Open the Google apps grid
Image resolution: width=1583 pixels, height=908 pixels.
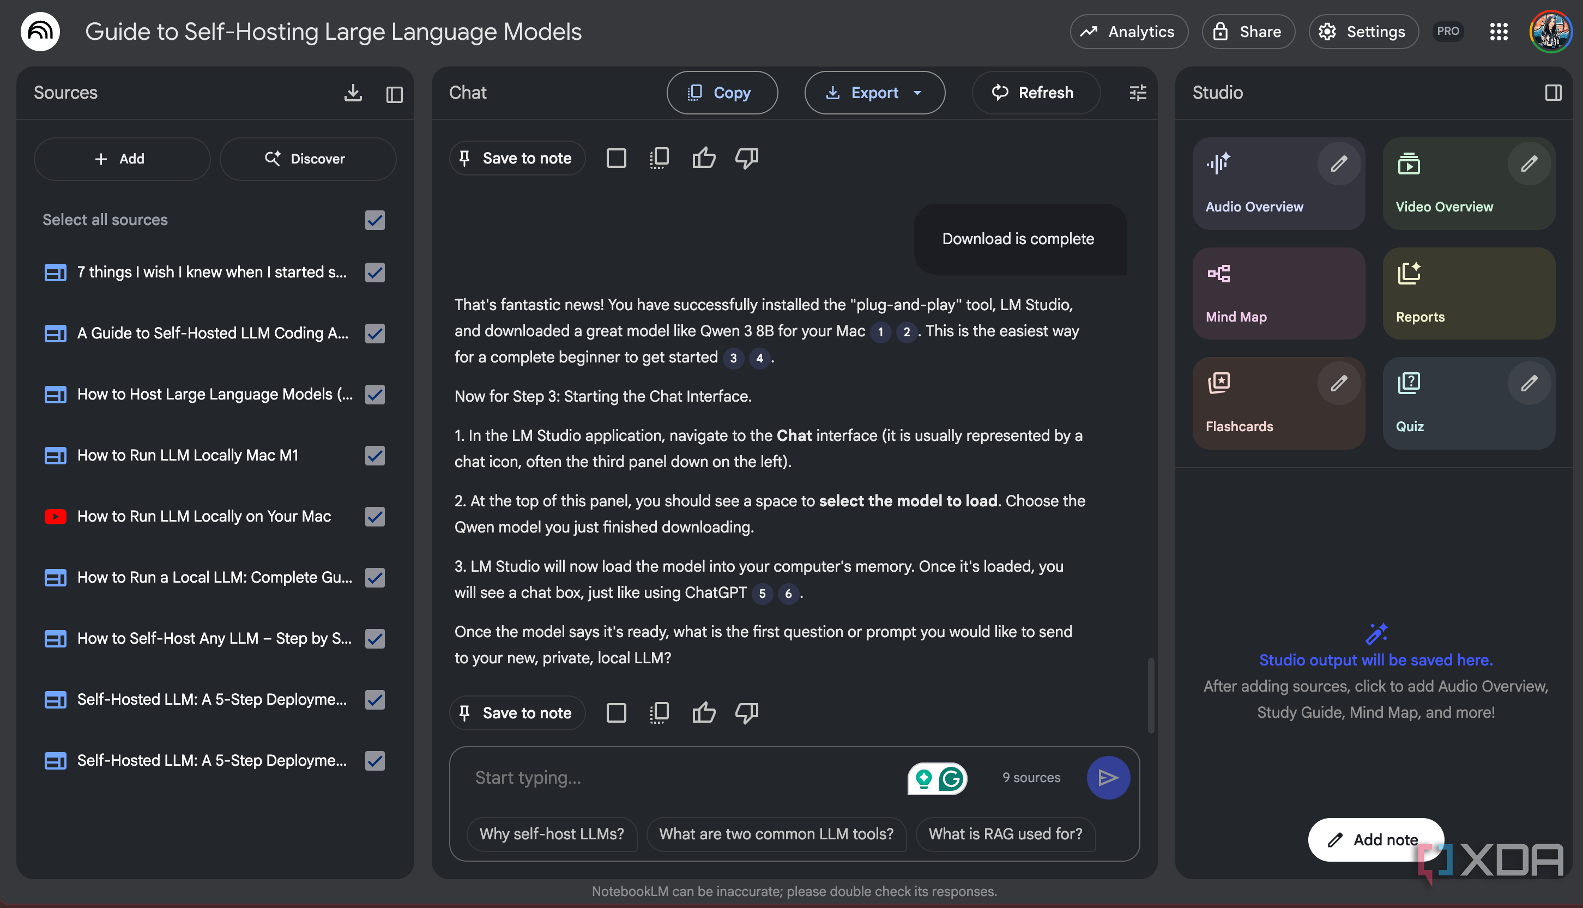pyautogui.click(x=1499, y=32)
